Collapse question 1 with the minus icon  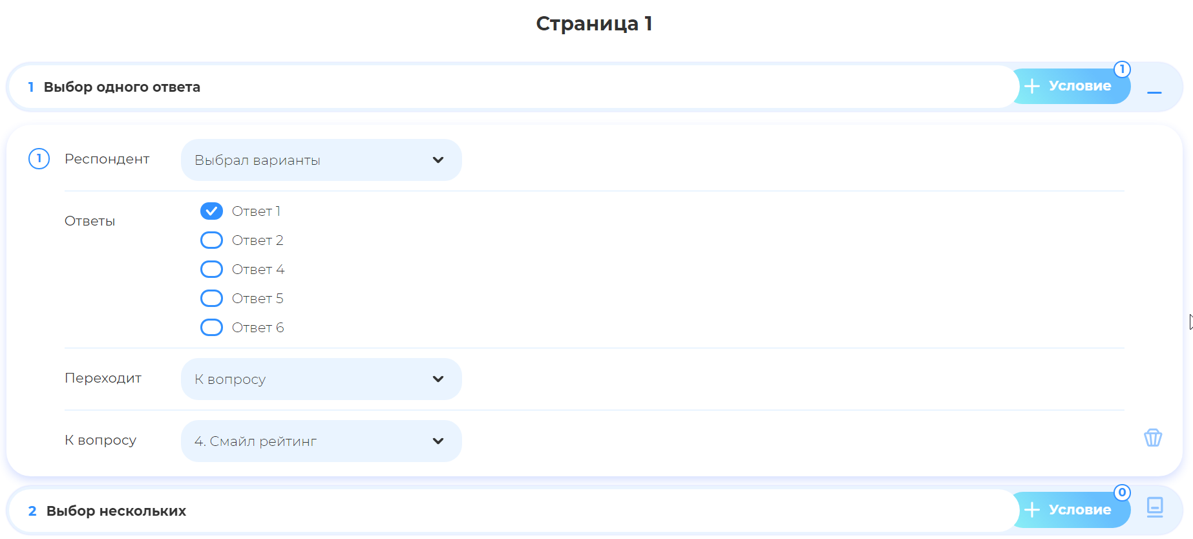point(1154,92)
